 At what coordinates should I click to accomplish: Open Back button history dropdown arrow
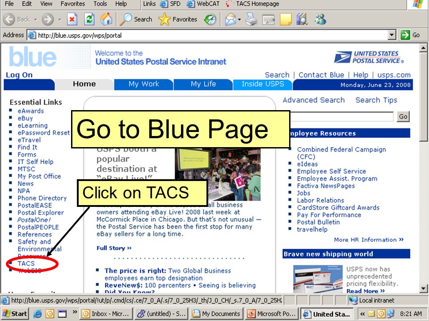coord(36,20)
